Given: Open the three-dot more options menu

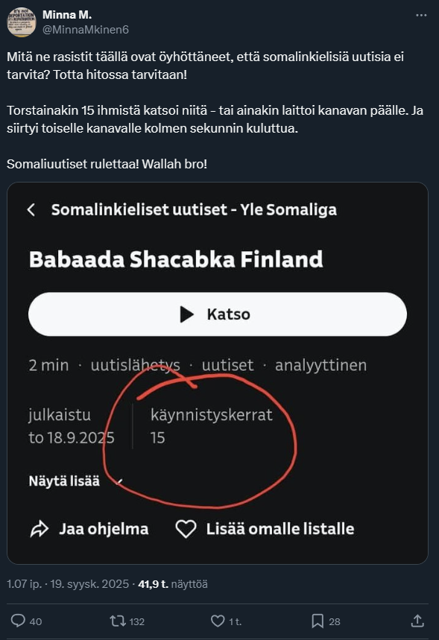Looking at the screenshot, I should click(x=421, y=15).
